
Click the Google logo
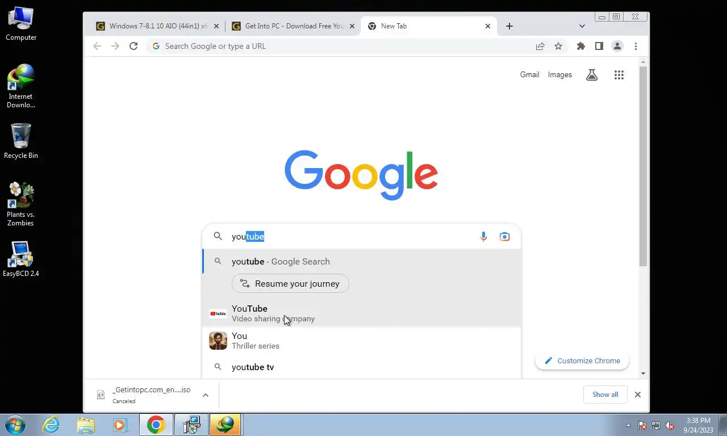(361, 175)
